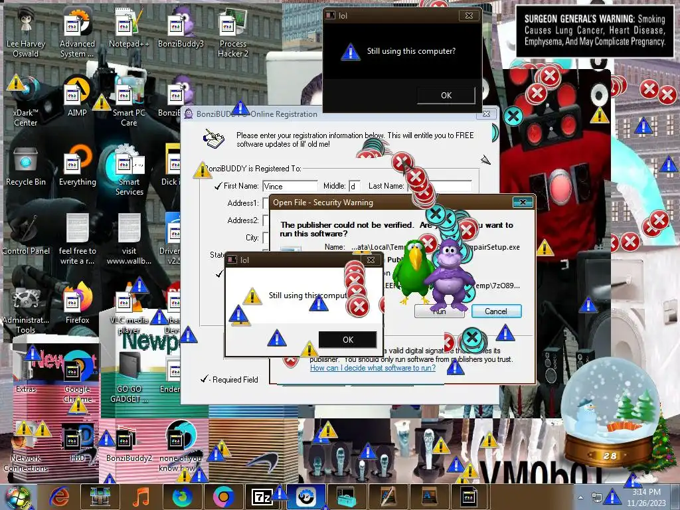This screenshot has width=680, height=510.
Task: Click the 'Required Field' legend text
Action: pos(235,380)
